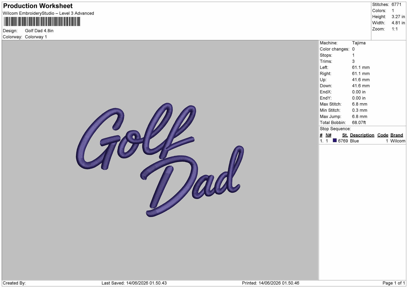The height and width of the screenshot is (288, 408).
Task: Click the Stop Sequence heading
Action: (x=335, y=129)
